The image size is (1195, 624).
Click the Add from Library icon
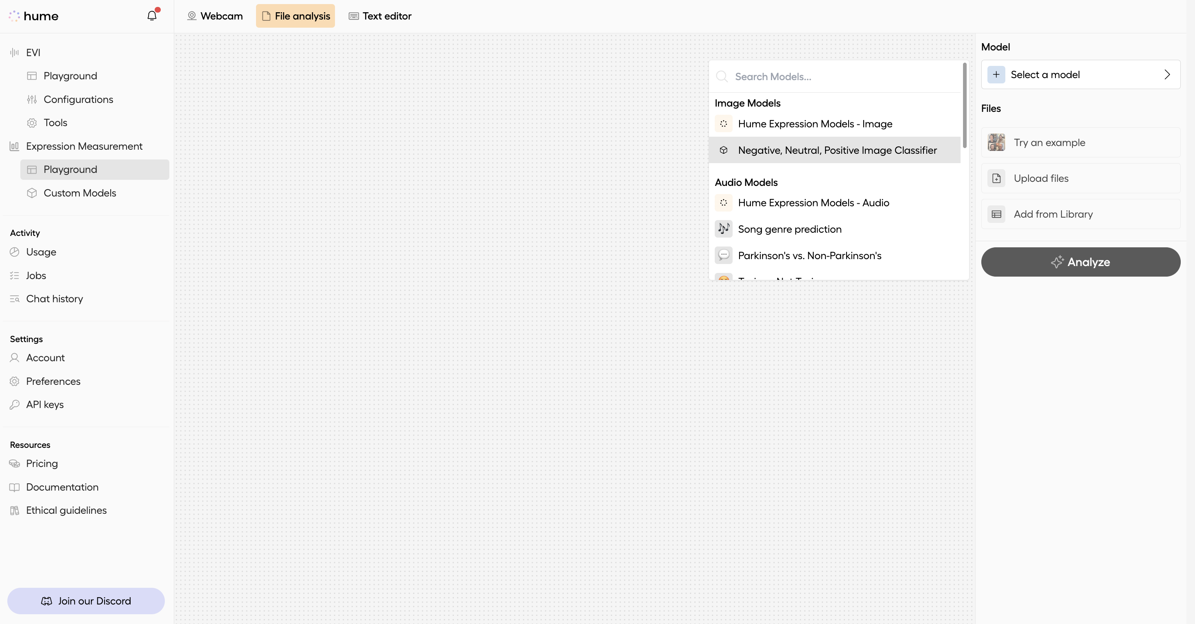point(996,214)
